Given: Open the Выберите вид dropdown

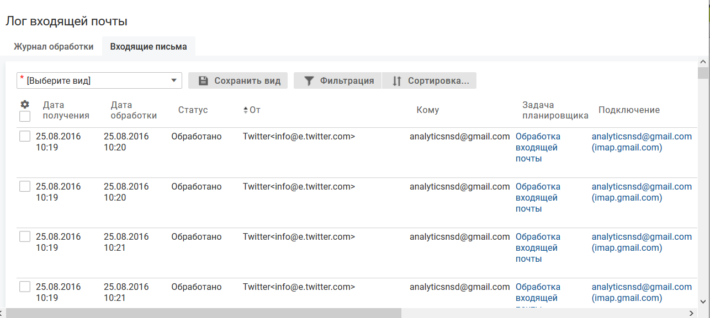Looking at the screenshot, I should click(x=99, y=80).
